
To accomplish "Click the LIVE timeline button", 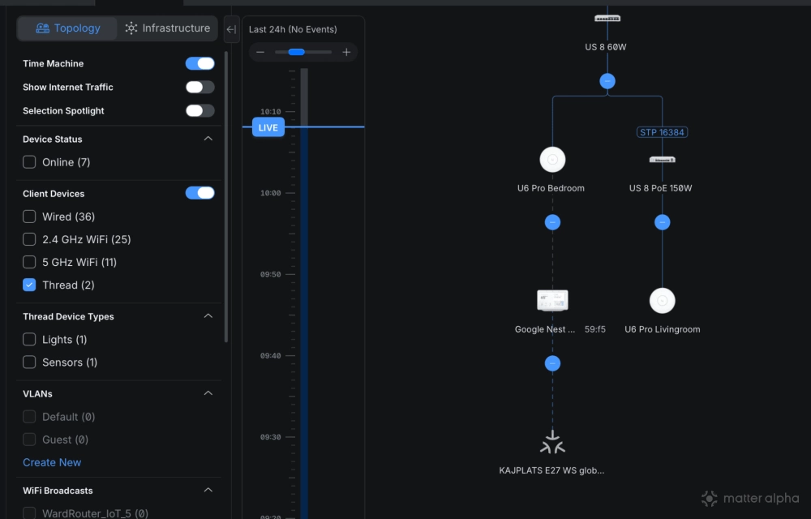I will coord(268,127).
